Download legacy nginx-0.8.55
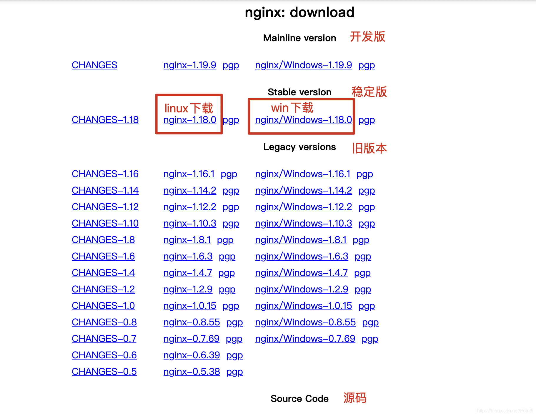 (192, 322)
